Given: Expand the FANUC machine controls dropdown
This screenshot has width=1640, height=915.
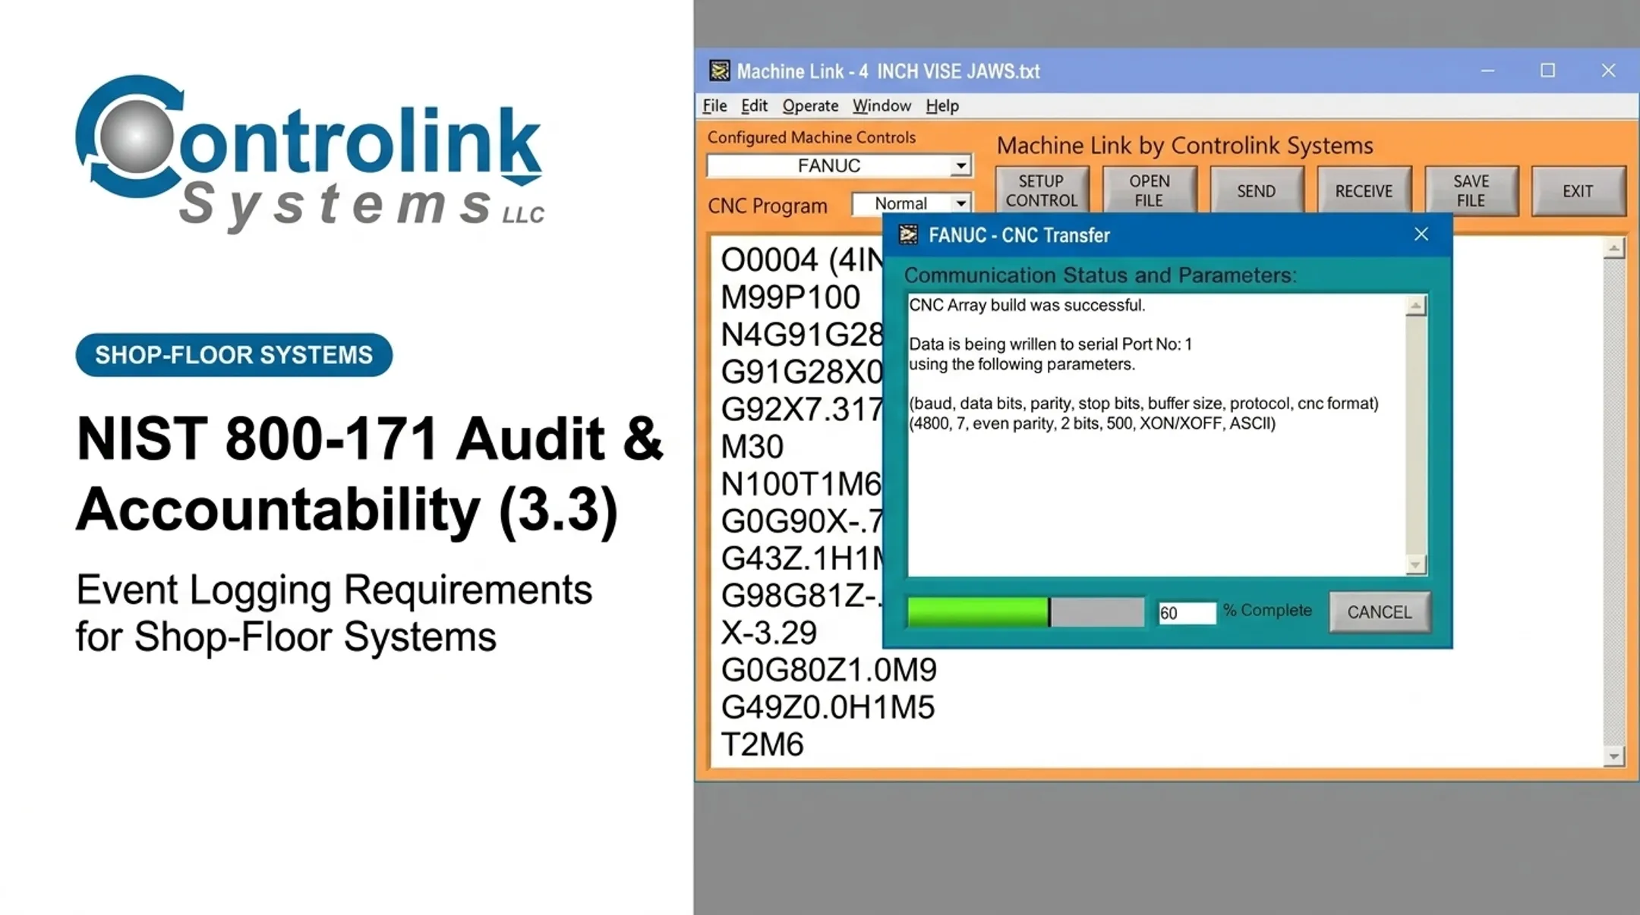Looking at the screenshot, I should click(x=960, y=165).
